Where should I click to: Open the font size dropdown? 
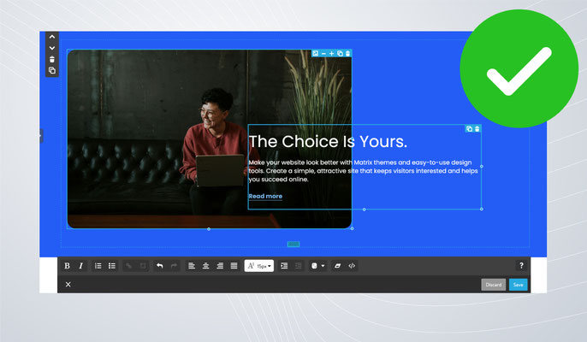click(259, 266)
